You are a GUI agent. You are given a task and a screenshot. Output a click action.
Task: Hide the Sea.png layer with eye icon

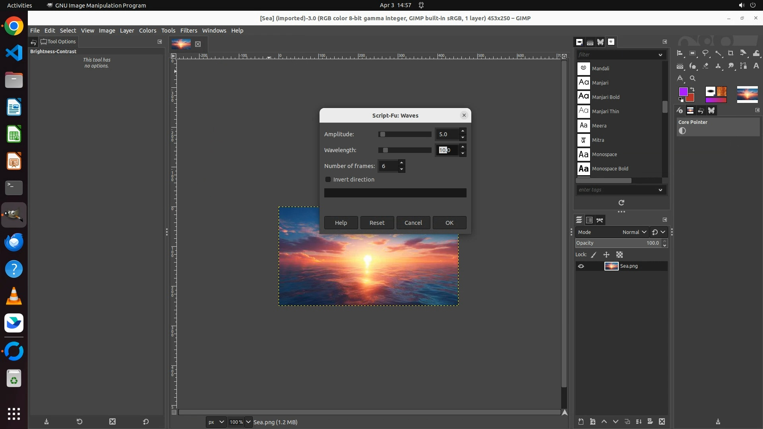[581, 266]
